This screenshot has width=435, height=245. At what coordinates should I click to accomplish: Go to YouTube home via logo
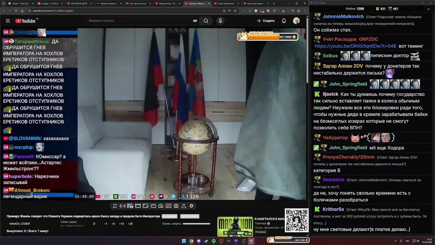(x=26, y=21)
